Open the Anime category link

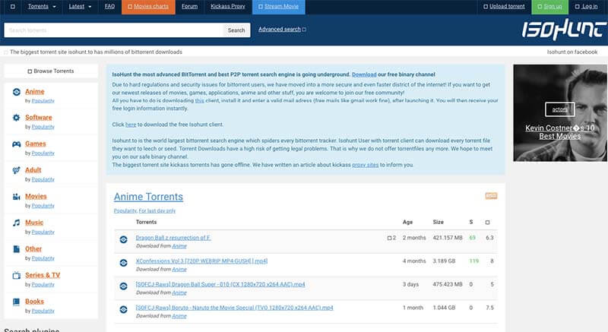click(34, 91)
